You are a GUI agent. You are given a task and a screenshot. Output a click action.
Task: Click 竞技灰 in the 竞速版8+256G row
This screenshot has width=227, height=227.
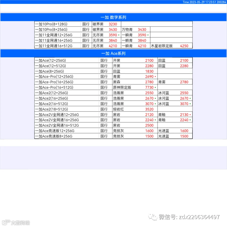[119, 136]
